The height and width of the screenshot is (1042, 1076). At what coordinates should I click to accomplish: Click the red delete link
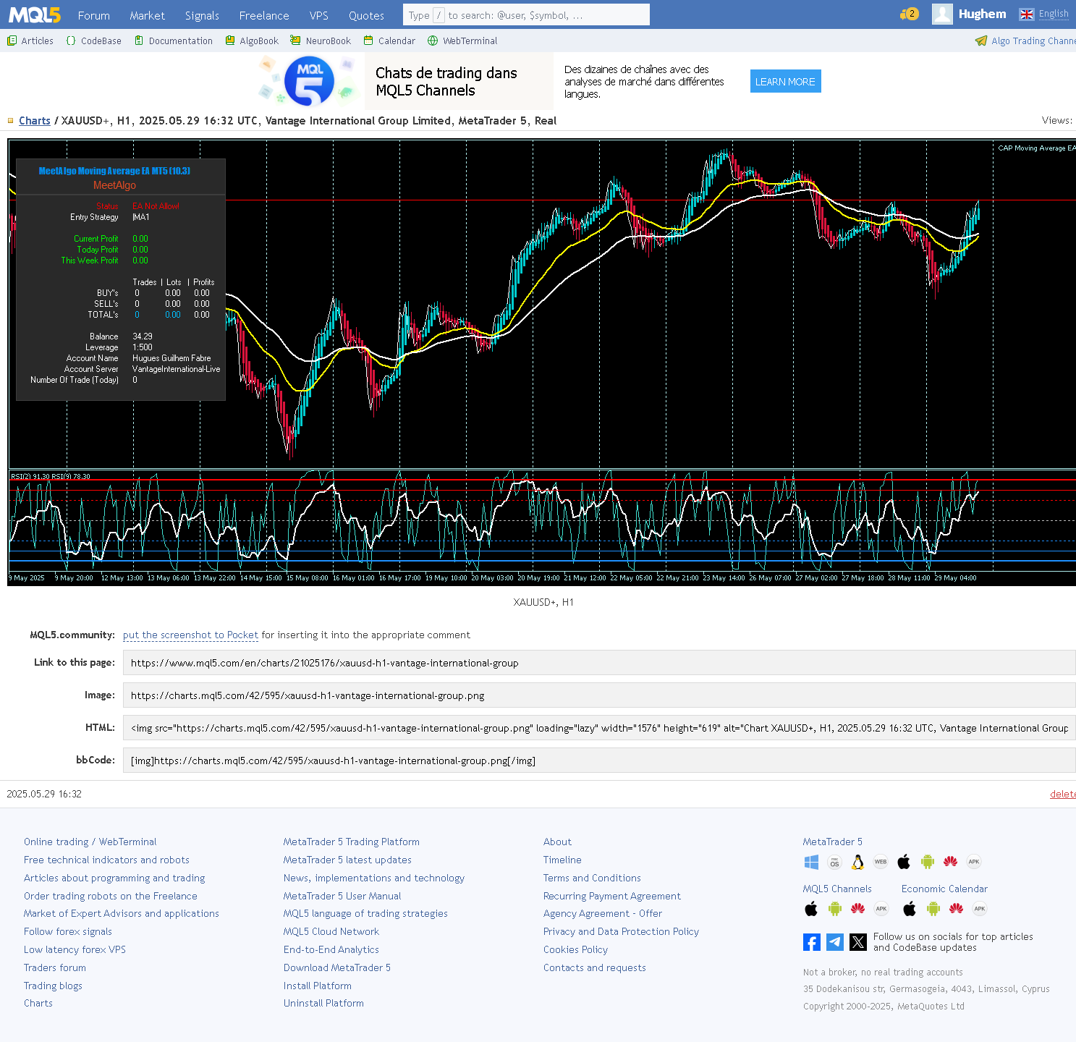pyautogui.click(x=1063, y=794)
